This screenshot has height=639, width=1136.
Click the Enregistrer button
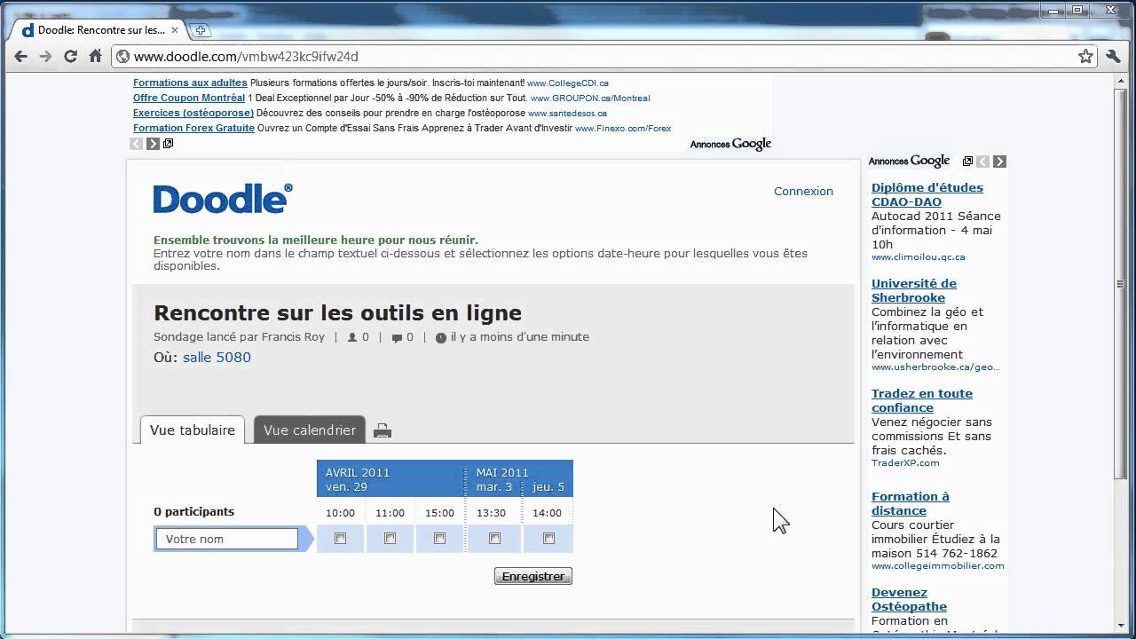point(532,576)
